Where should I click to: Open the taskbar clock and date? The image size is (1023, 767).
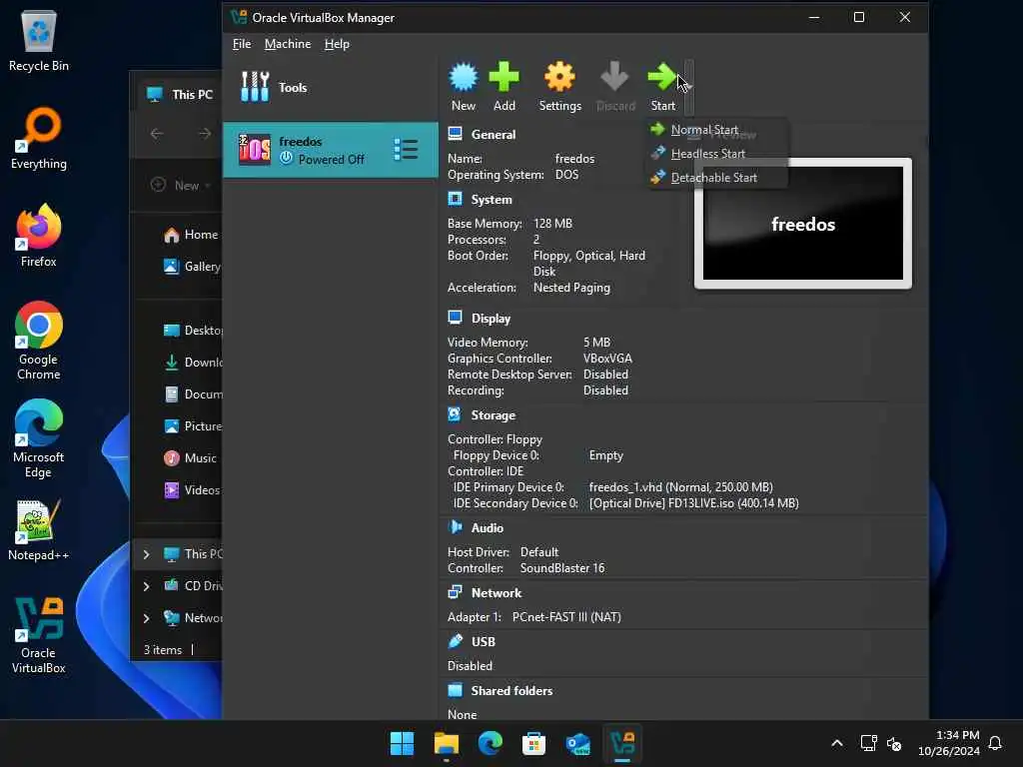point(949,743)
